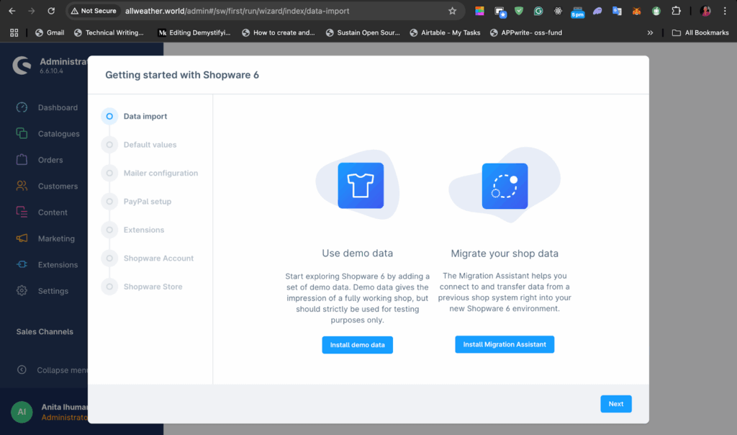Click the Migrate your shop data icon
Screen dimensions: 737x435
click(505, 187)
